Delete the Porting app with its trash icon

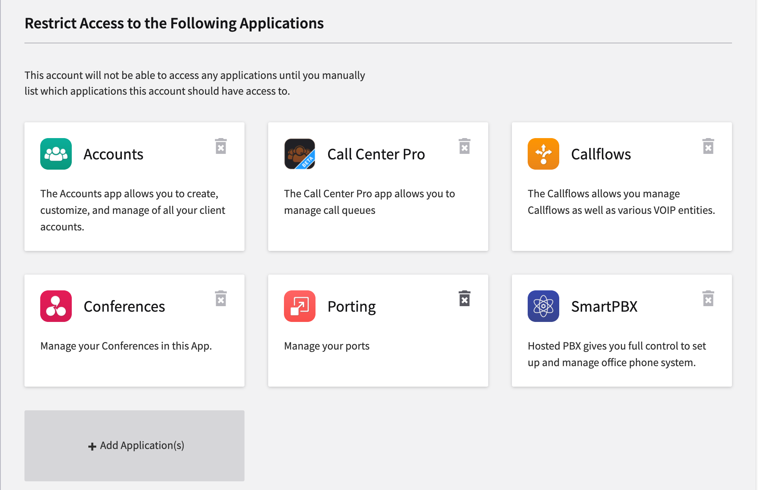(x=465, y=298)
